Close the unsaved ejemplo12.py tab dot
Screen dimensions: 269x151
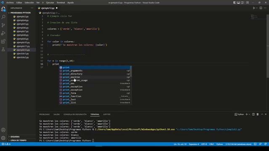(x=57, y=8)
